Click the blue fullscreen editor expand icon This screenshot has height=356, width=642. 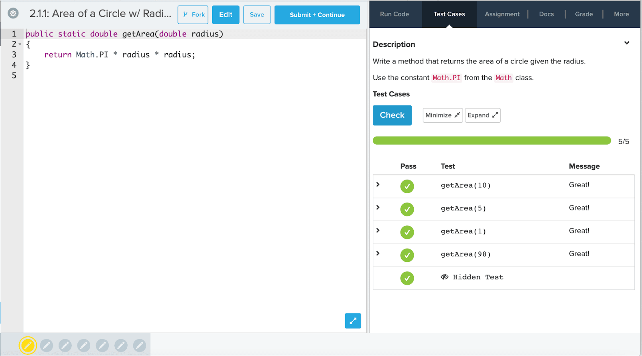[353, 321]
